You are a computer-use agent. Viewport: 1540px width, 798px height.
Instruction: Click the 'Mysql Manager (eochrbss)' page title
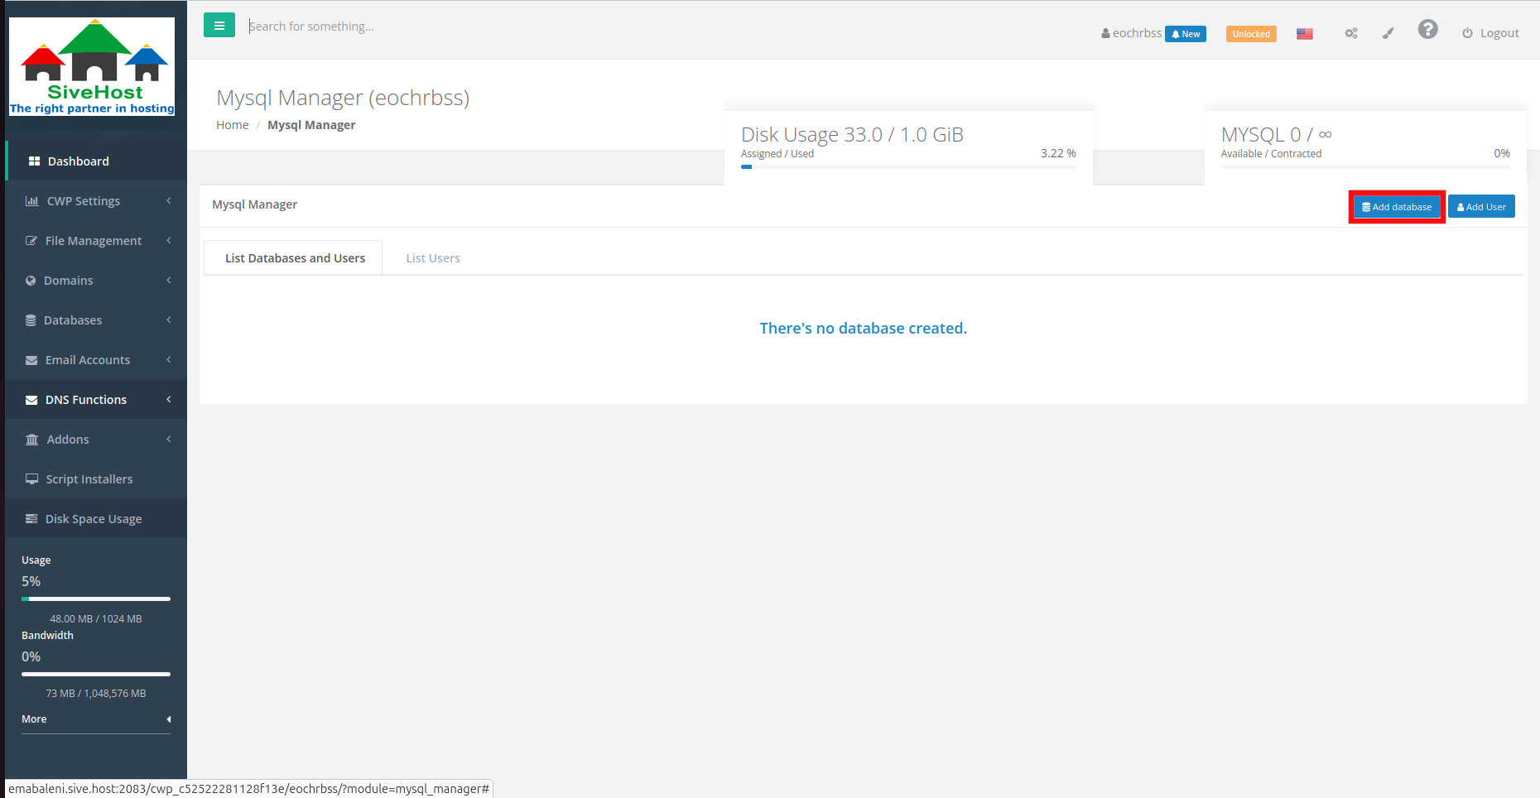[343, 98]
